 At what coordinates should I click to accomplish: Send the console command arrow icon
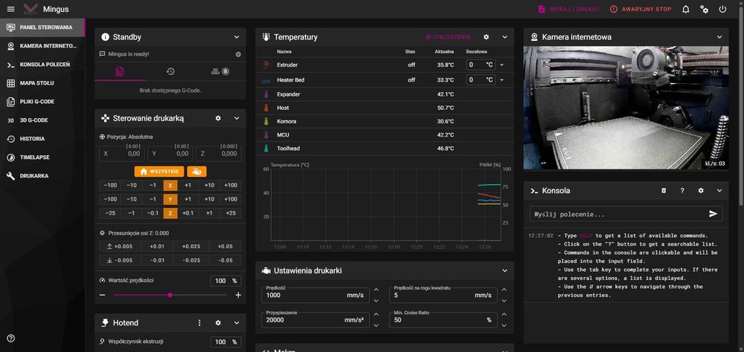(x=713, y=214)
